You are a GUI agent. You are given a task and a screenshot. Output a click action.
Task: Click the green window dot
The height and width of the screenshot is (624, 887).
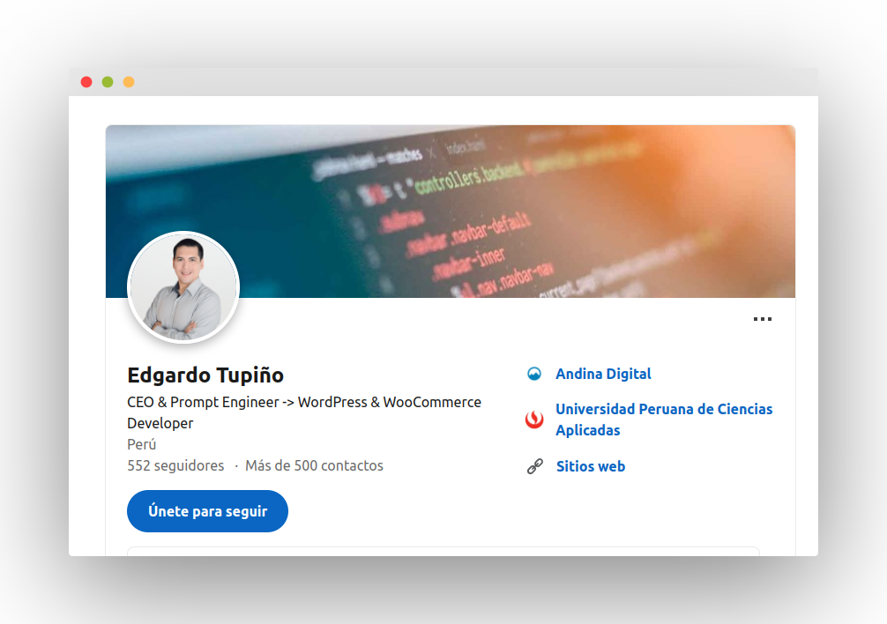pyautogui.click(x=108, y=82)
